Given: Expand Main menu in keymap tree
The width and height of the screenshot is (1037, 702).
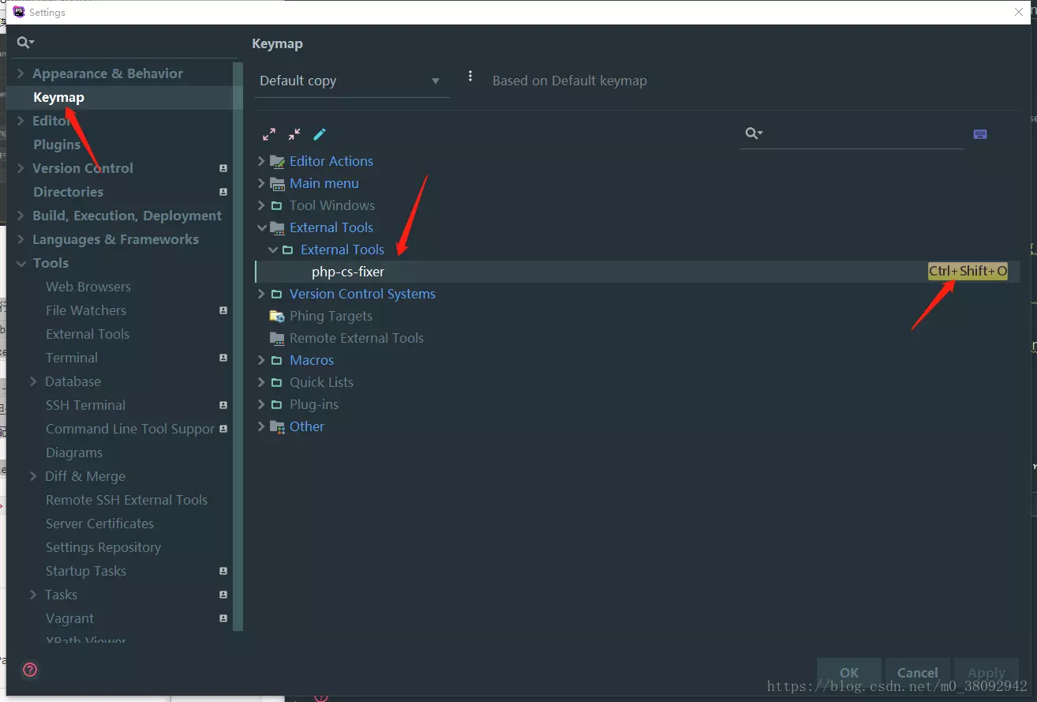Looking at the screenshot, I should click(261, 183).
